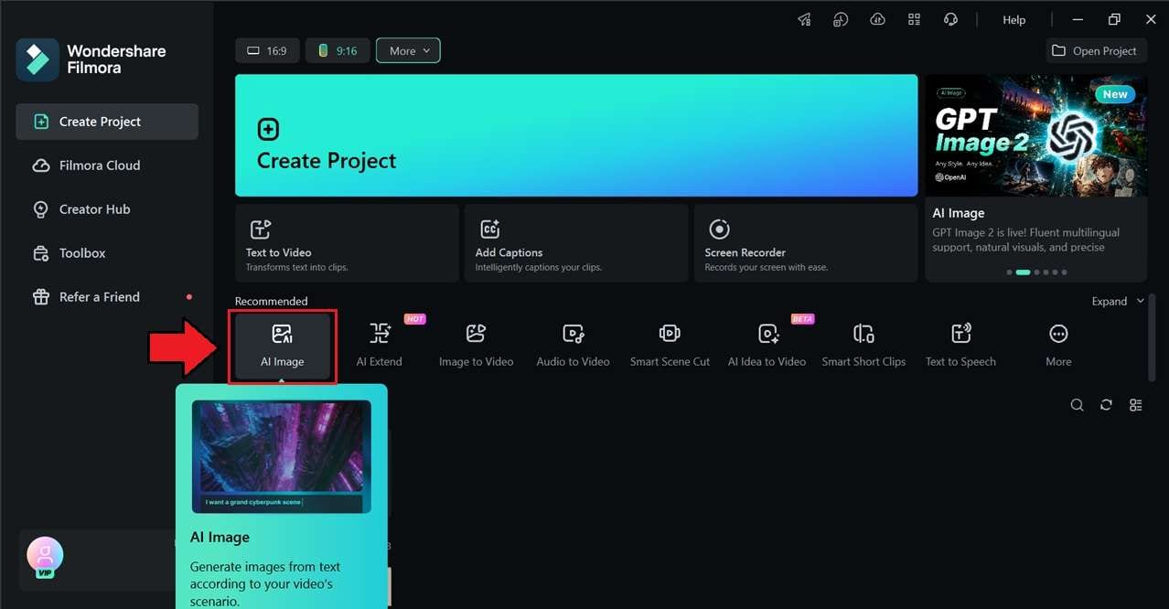Open the AI Extend tool
Image resolution: width=1169 pixels, height=609 pixels.
[x=380, y=346]
